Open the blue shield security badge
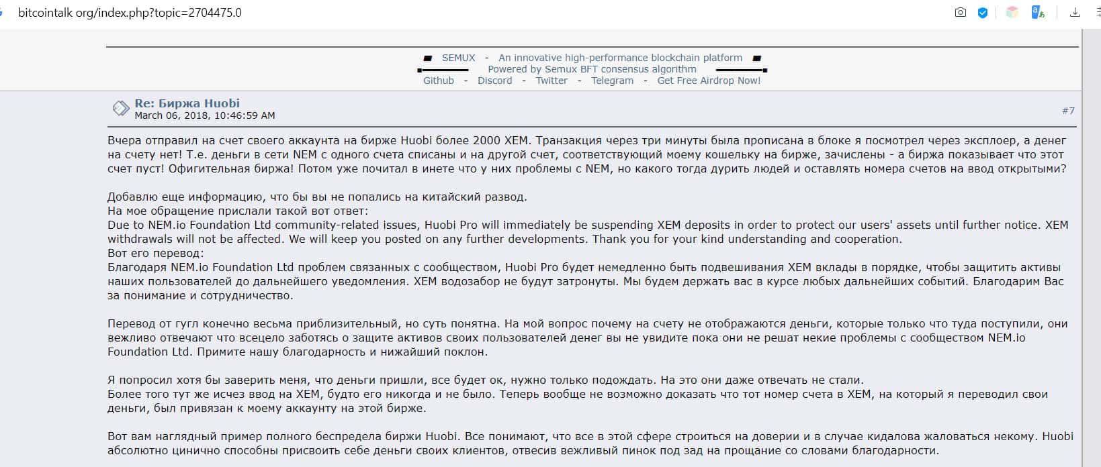This screenshot has height=467, width=1101. (x=983, y=13)
